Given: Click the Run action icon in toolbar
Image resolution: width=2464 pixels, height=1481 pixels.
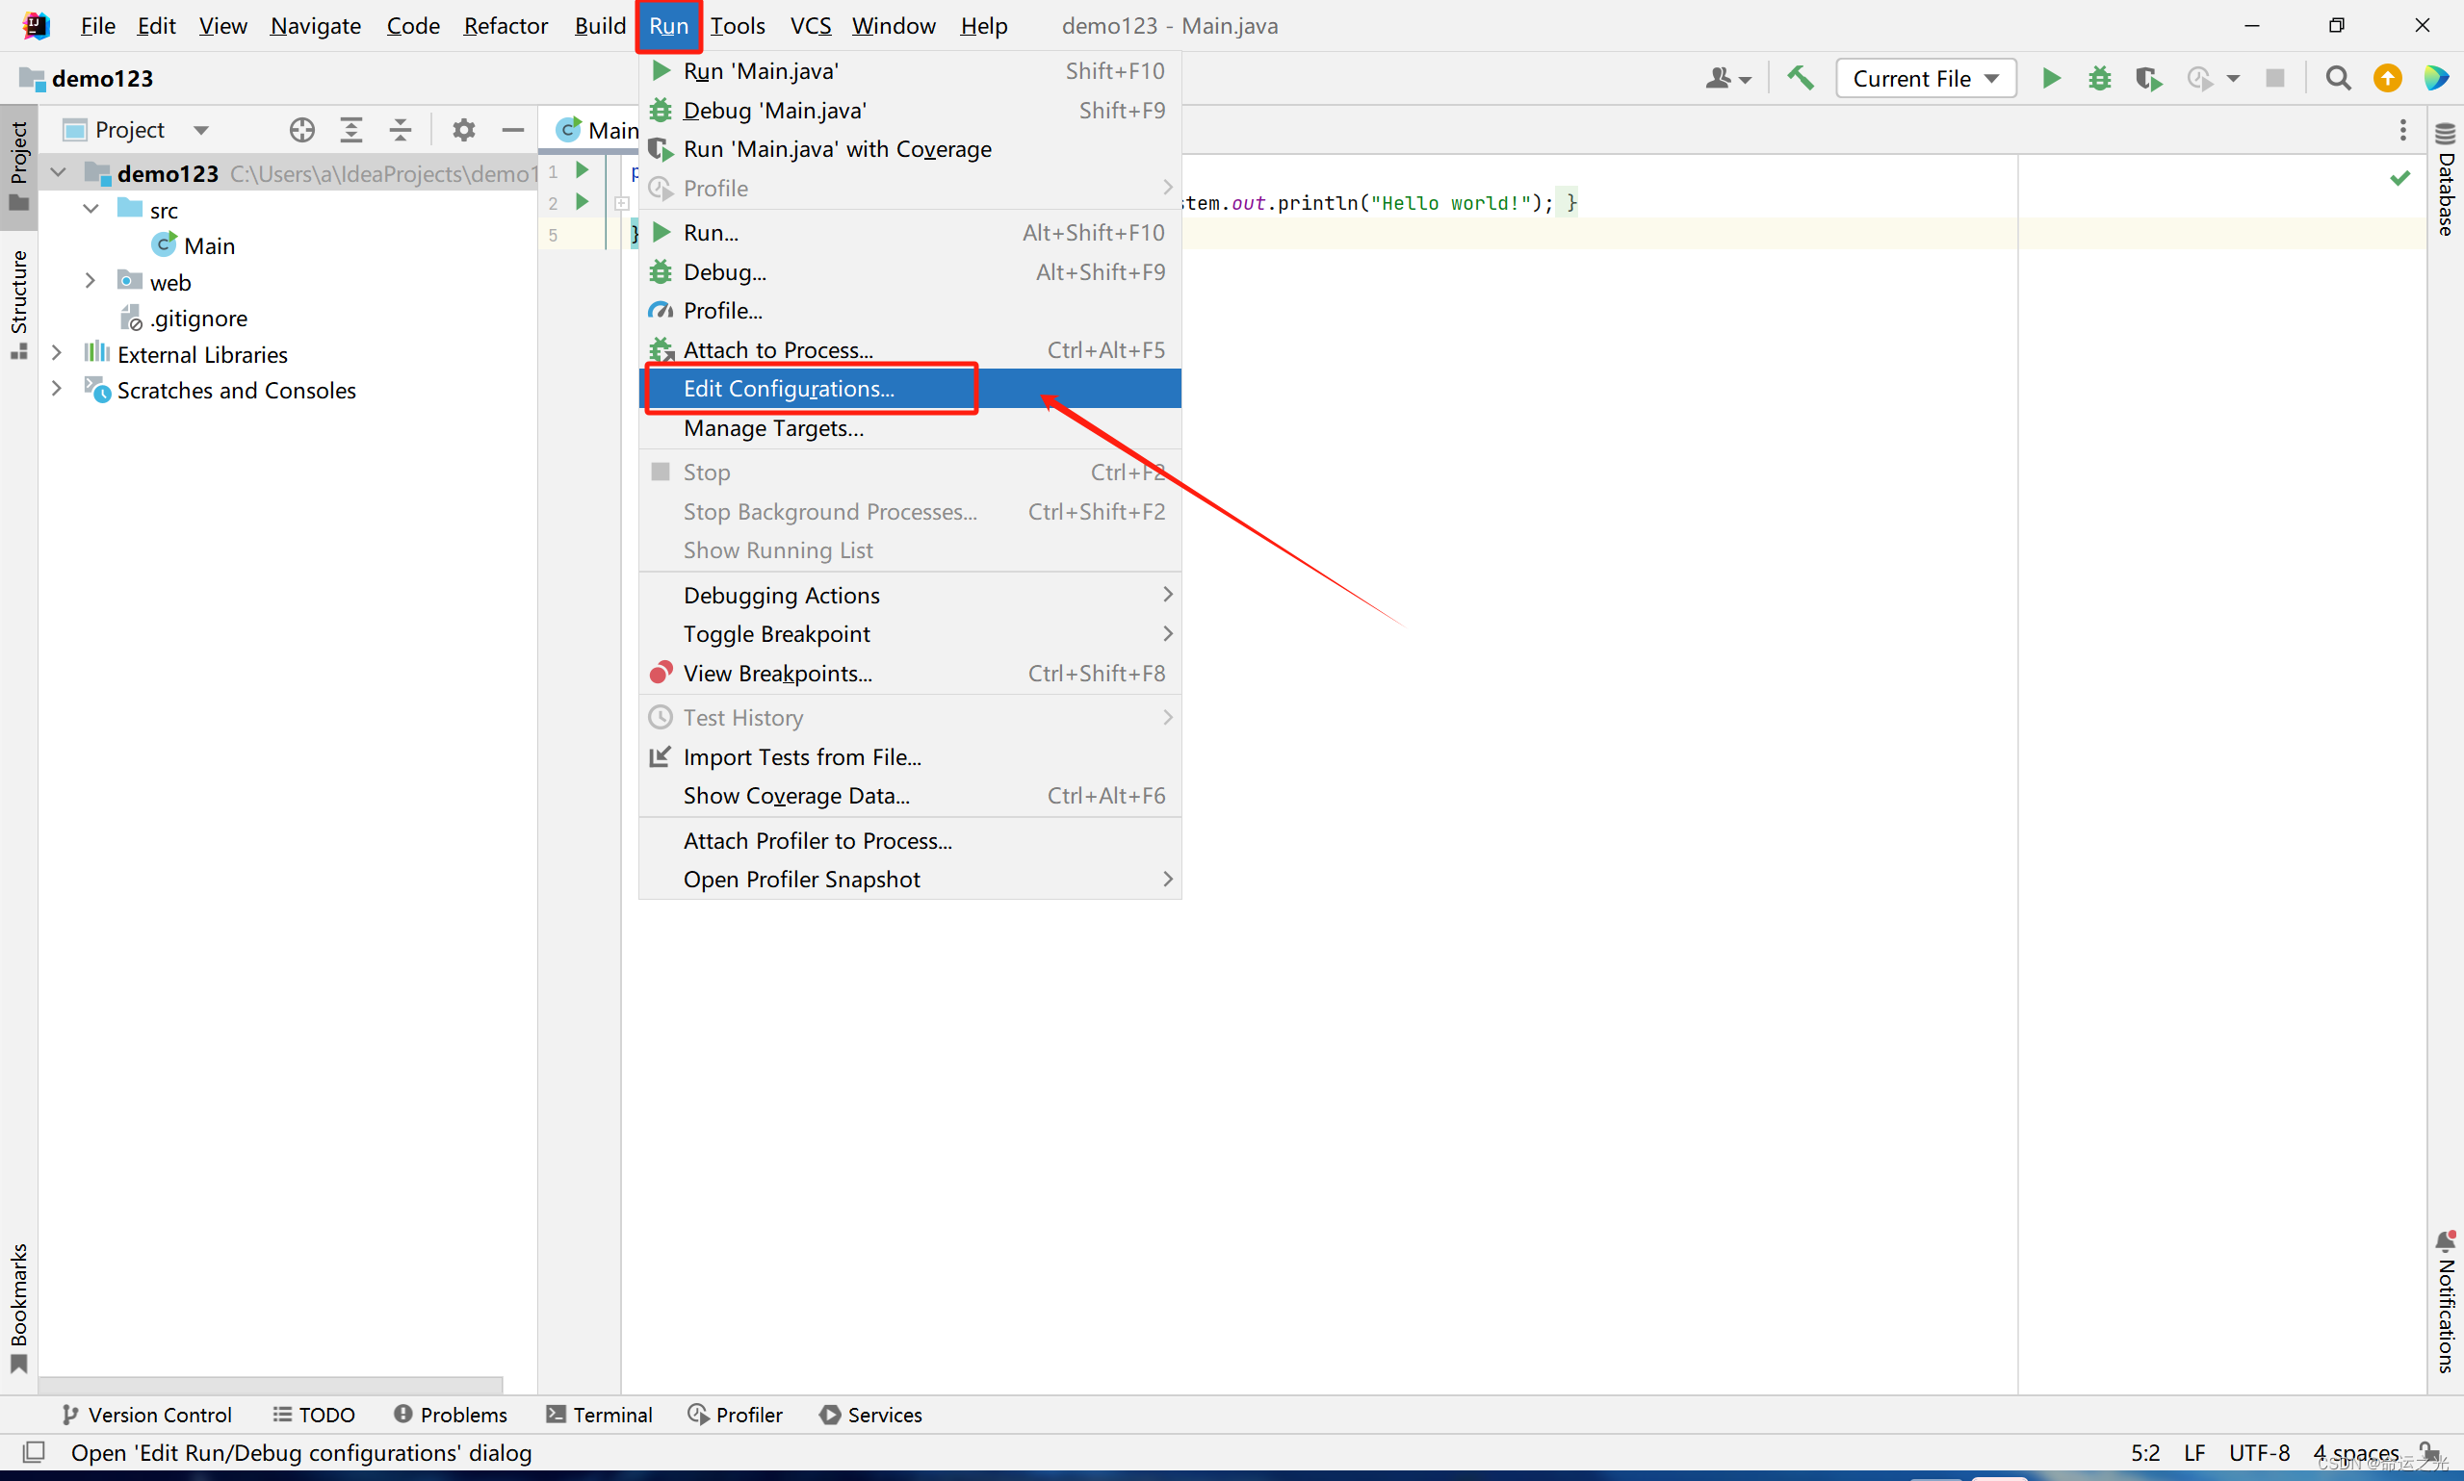Looking at the screenshot, I should 2049,79.
